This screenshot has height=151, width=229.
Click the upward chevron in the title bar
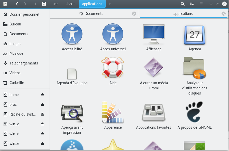218,4
